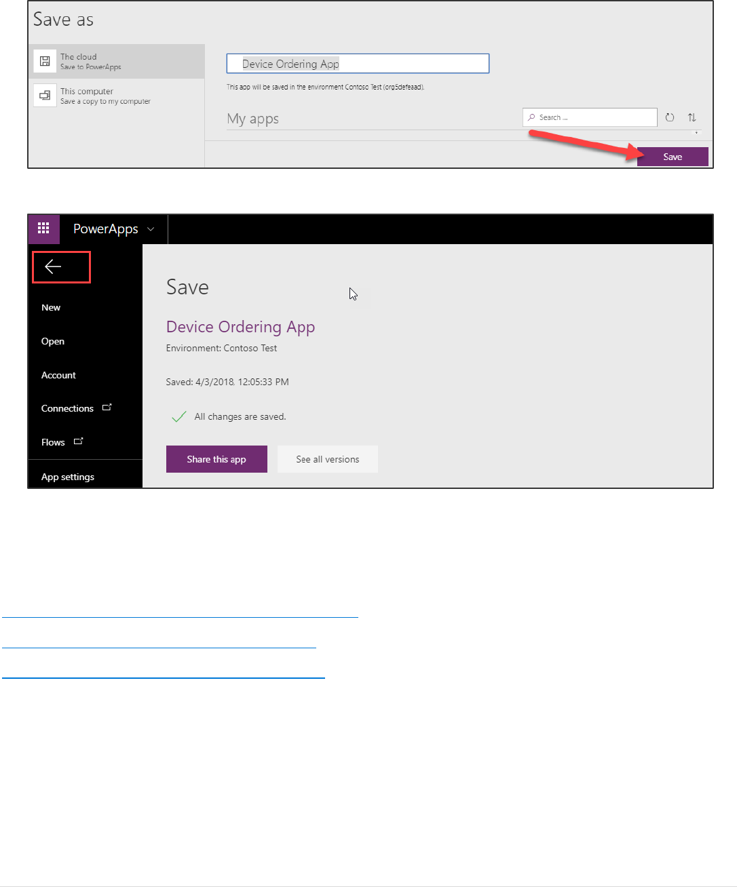Click the Save as heading

63,20
